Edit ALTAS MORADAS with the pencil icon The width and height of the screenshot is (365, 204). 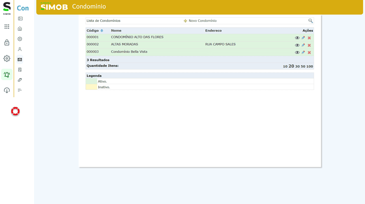tap(303, 45)
